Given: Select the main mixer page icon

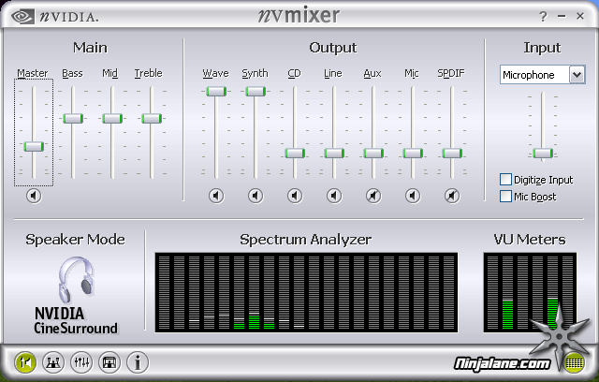Looking at the screenshot, I should (x=25, y=361).
